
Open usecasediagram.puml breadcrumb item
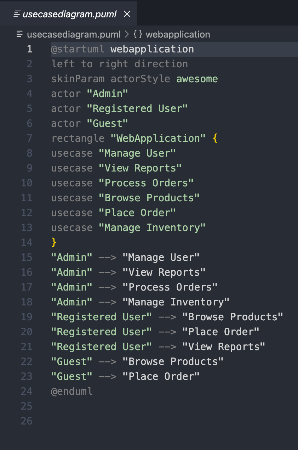74,34
